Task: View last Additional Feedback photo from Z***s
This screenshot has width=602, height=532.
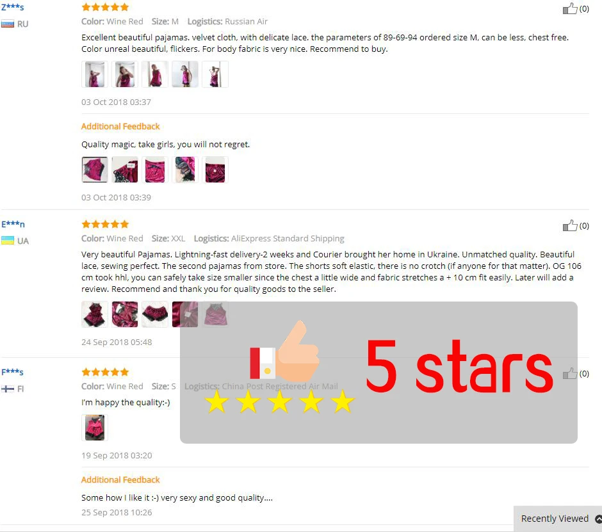Action: 215,170
